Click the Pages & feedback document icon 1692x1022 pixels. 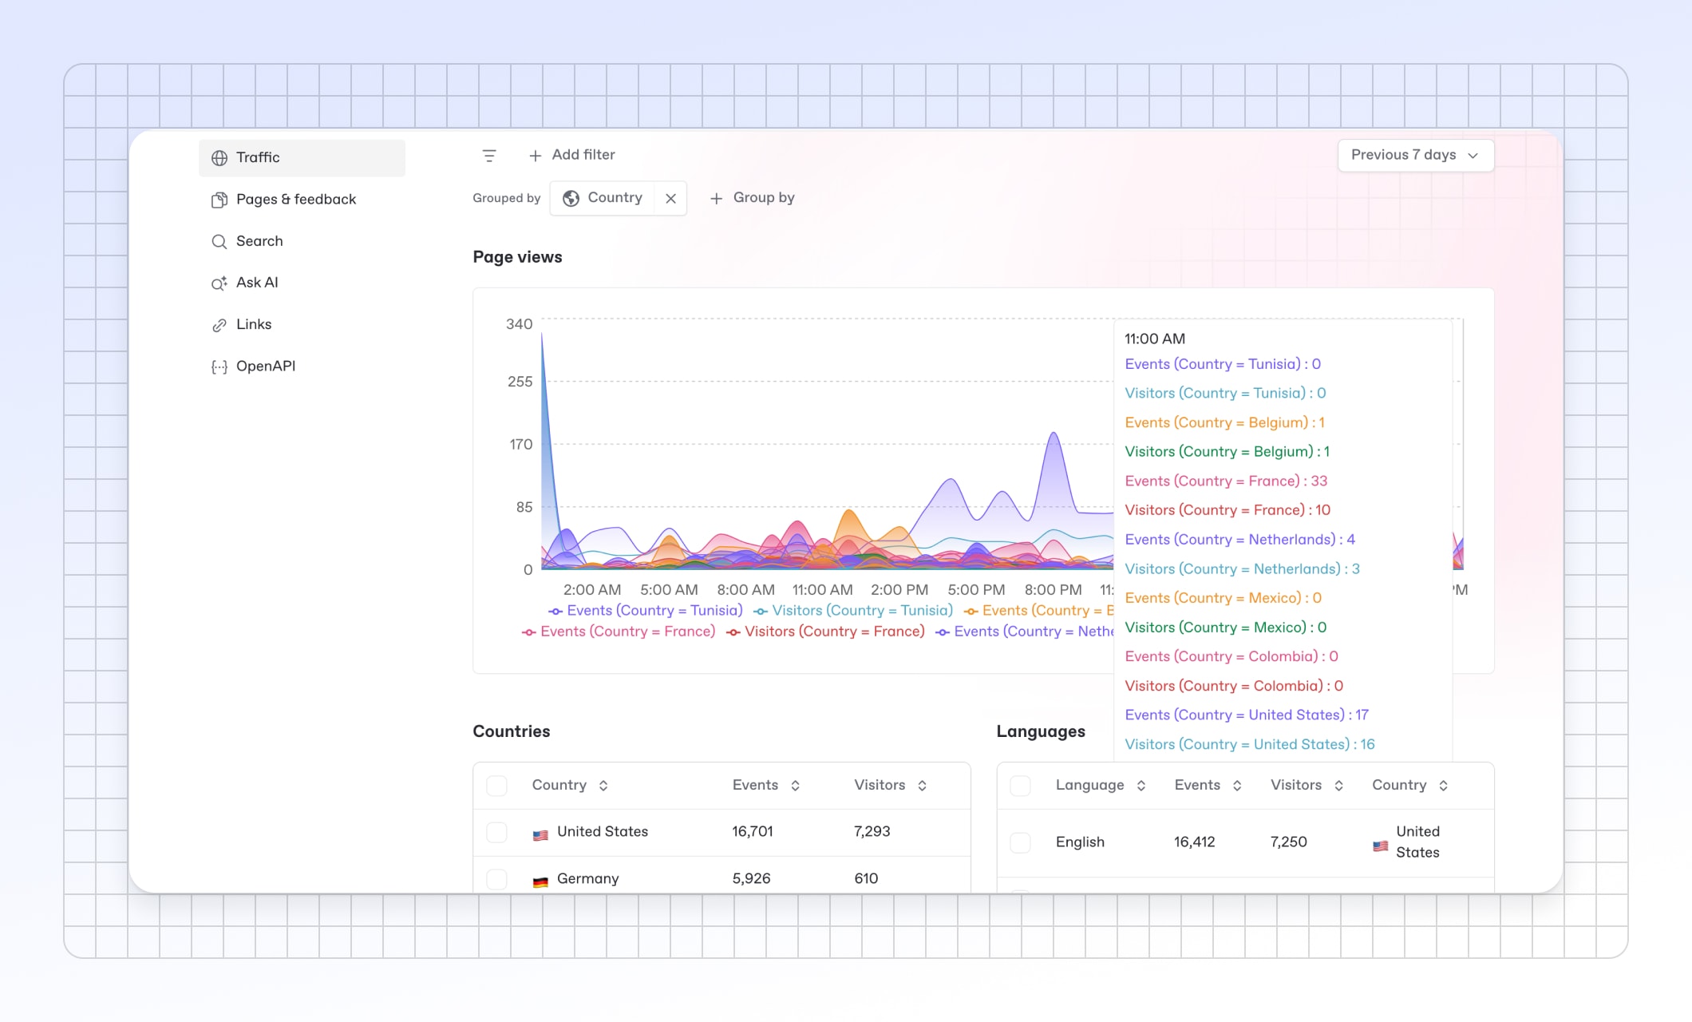[x=219, y=200]
